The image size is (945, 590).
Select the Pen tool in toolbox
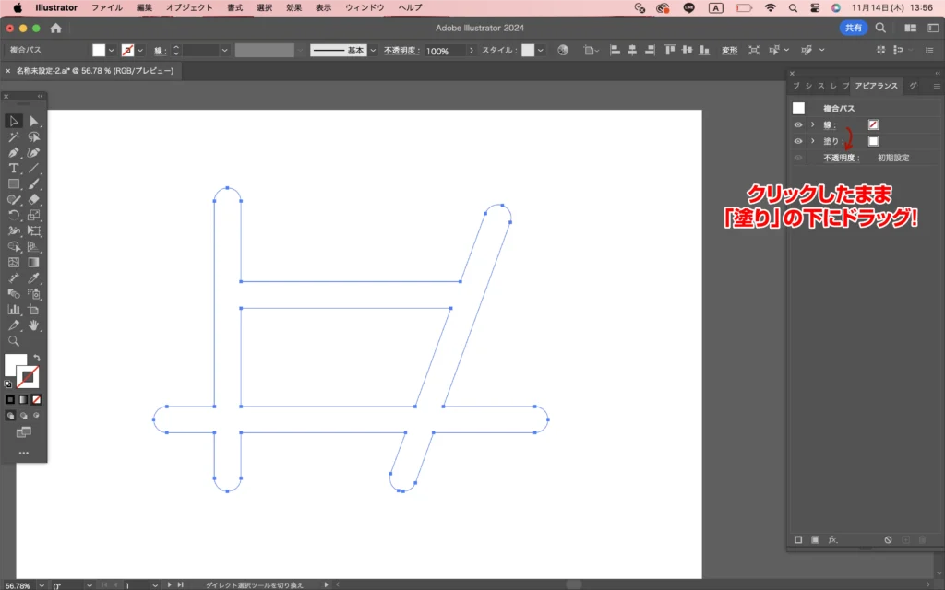[x=14, y=152]
